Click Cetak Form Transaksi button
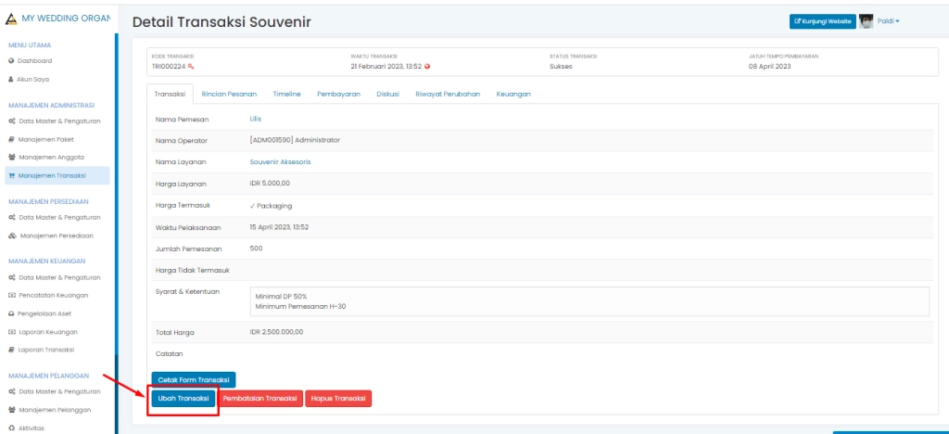Image resolution: width=949 pixels, height=434 pixels. point(194,379)
